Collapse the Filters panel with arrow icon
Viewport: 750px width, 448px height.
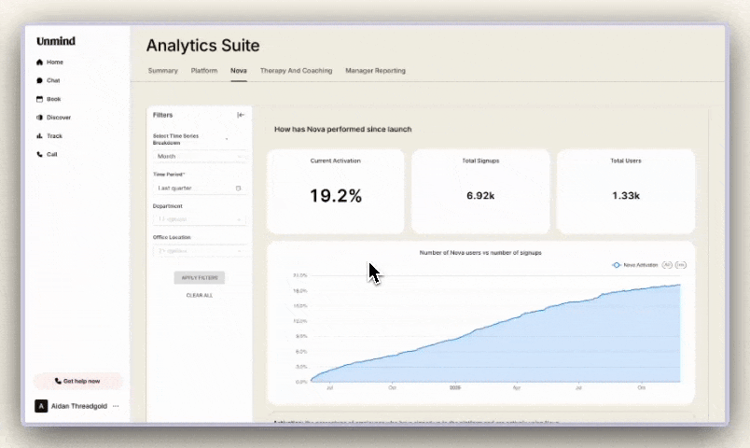pos(241,115)
